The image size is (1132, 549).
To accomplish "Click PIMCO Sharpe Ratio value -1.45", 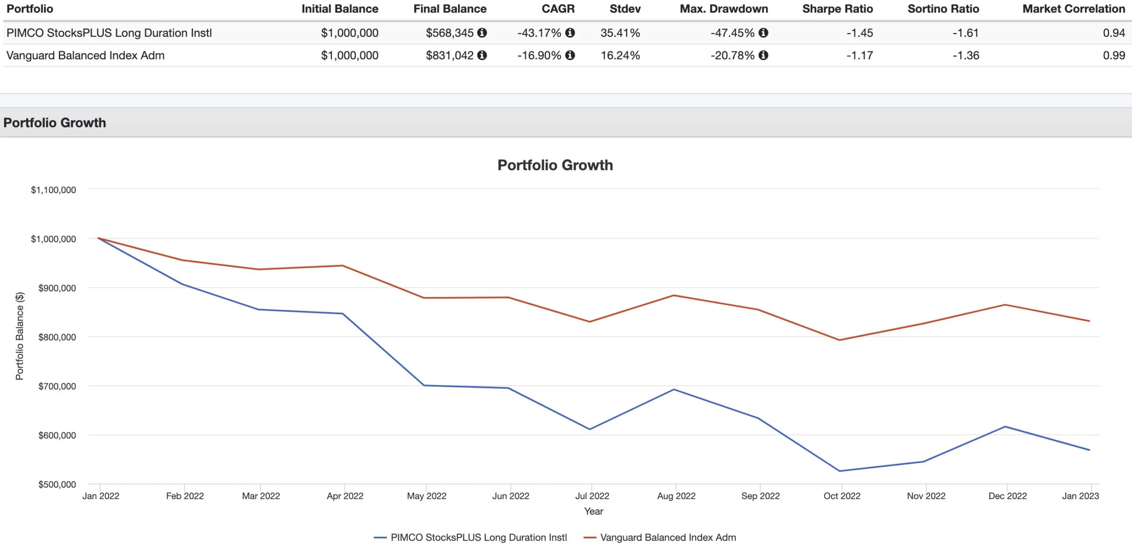I will 860,33.
